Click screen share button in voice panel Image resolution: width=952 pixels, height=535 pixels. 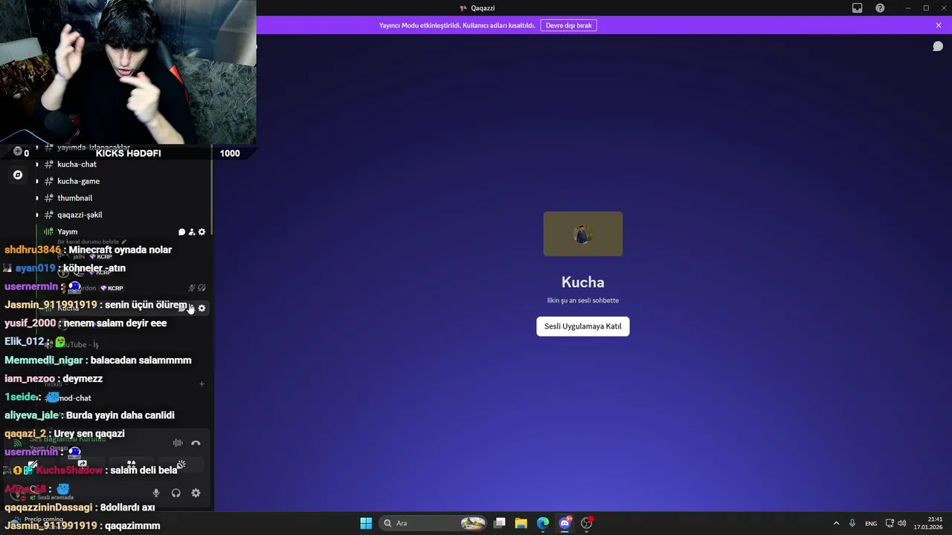coord(83,465)
